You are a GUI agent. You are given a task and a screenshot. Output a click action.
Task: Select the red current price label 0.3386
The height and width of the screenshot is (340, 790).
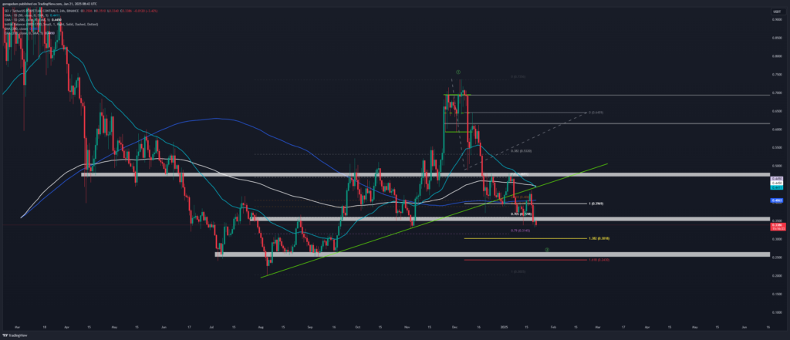point(778,225)
